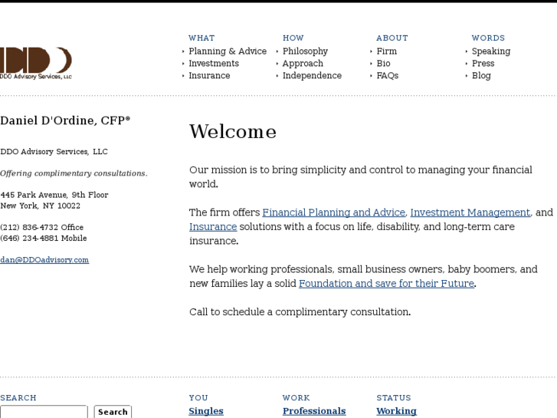Go to the Investments page

[214, 64]
